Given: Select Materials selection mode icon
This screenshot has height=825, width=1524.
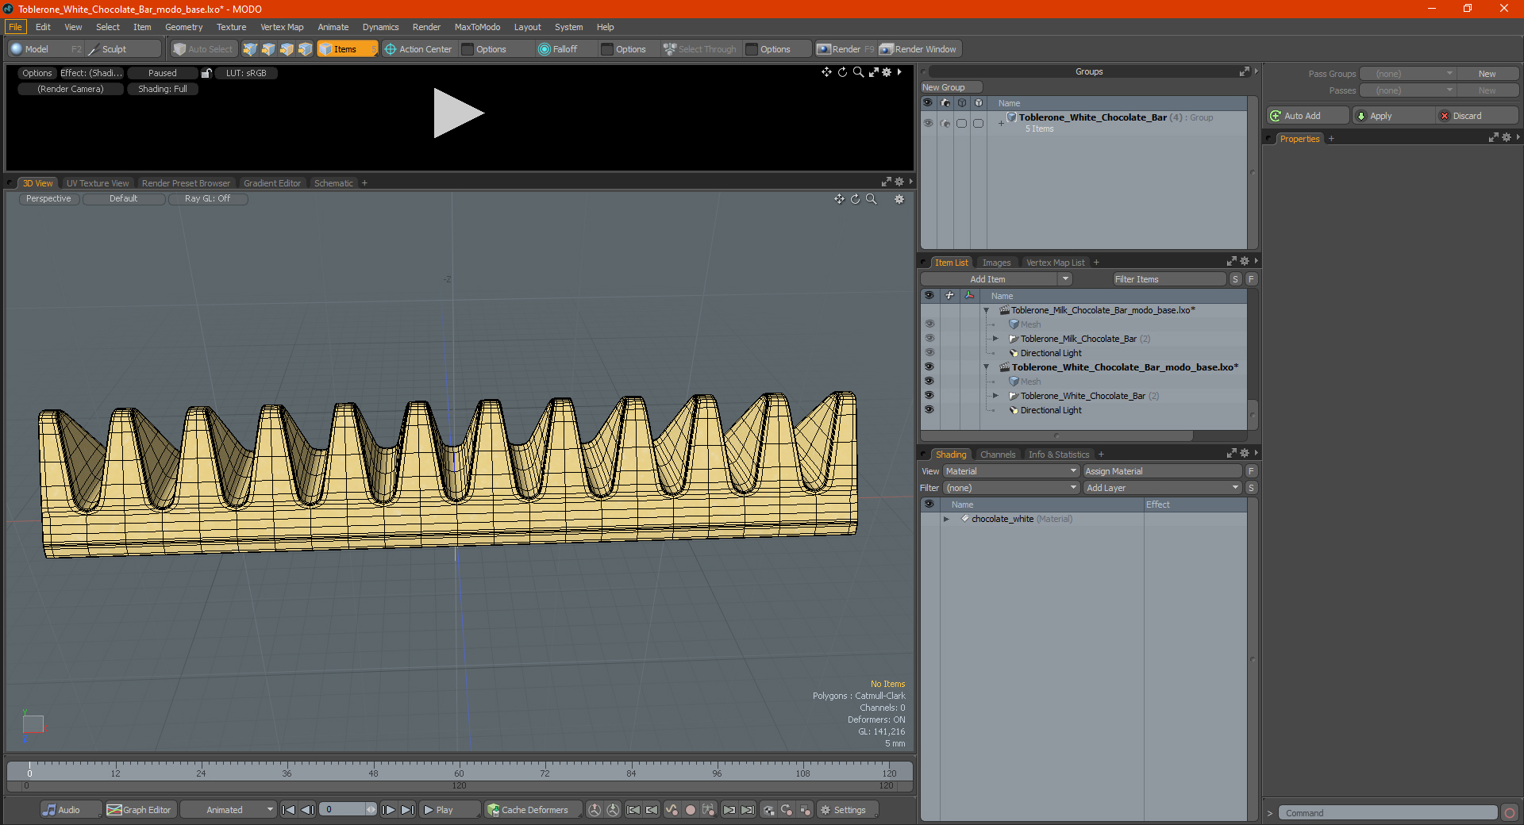Looking at the screenshot, I should (305, 49).
